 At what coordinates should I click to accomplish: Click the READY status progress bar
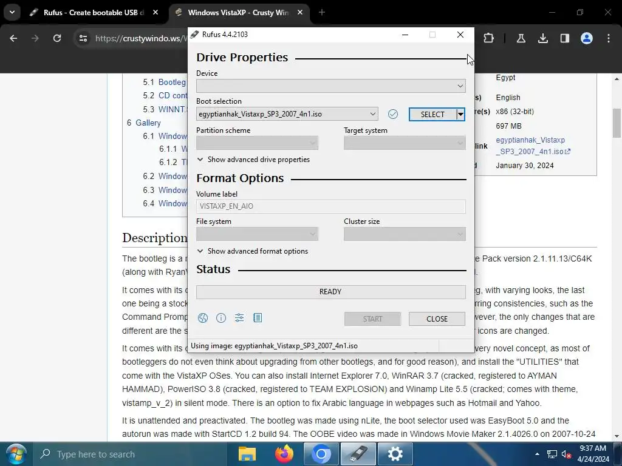[331, 292]
